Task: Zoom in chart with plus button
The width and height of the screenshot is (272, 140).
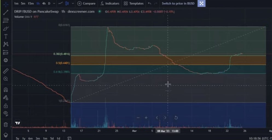Action: 146,118
